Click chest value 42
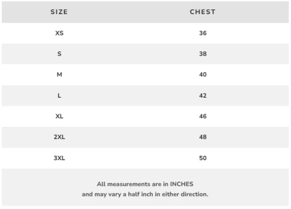This screenshot has width=291, height=209. coord(203,95)
